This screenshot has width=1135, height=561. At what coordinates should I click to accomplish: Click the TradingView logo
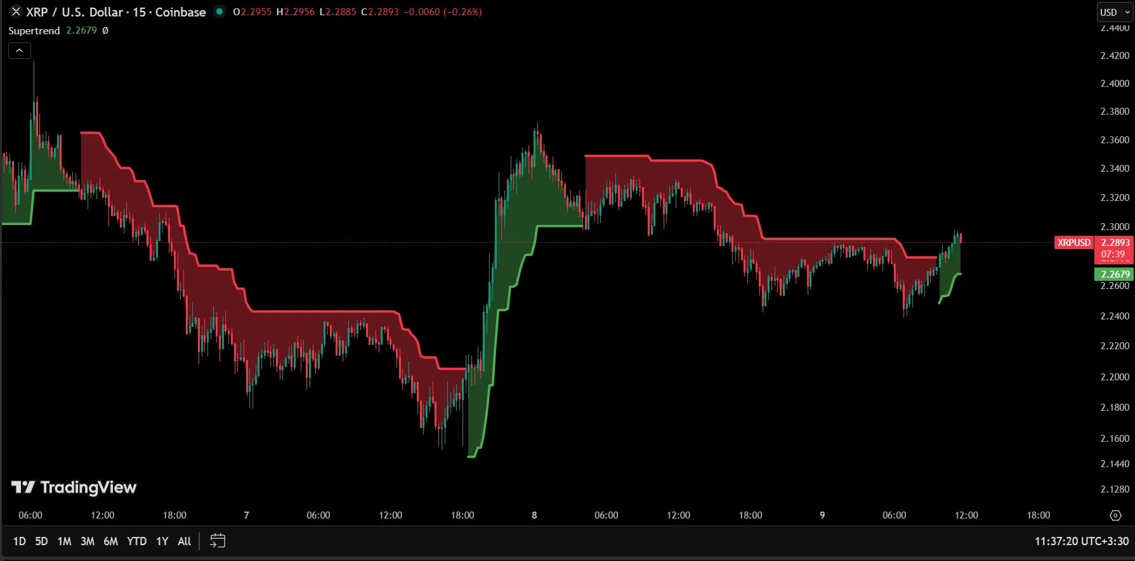point(74,487)
